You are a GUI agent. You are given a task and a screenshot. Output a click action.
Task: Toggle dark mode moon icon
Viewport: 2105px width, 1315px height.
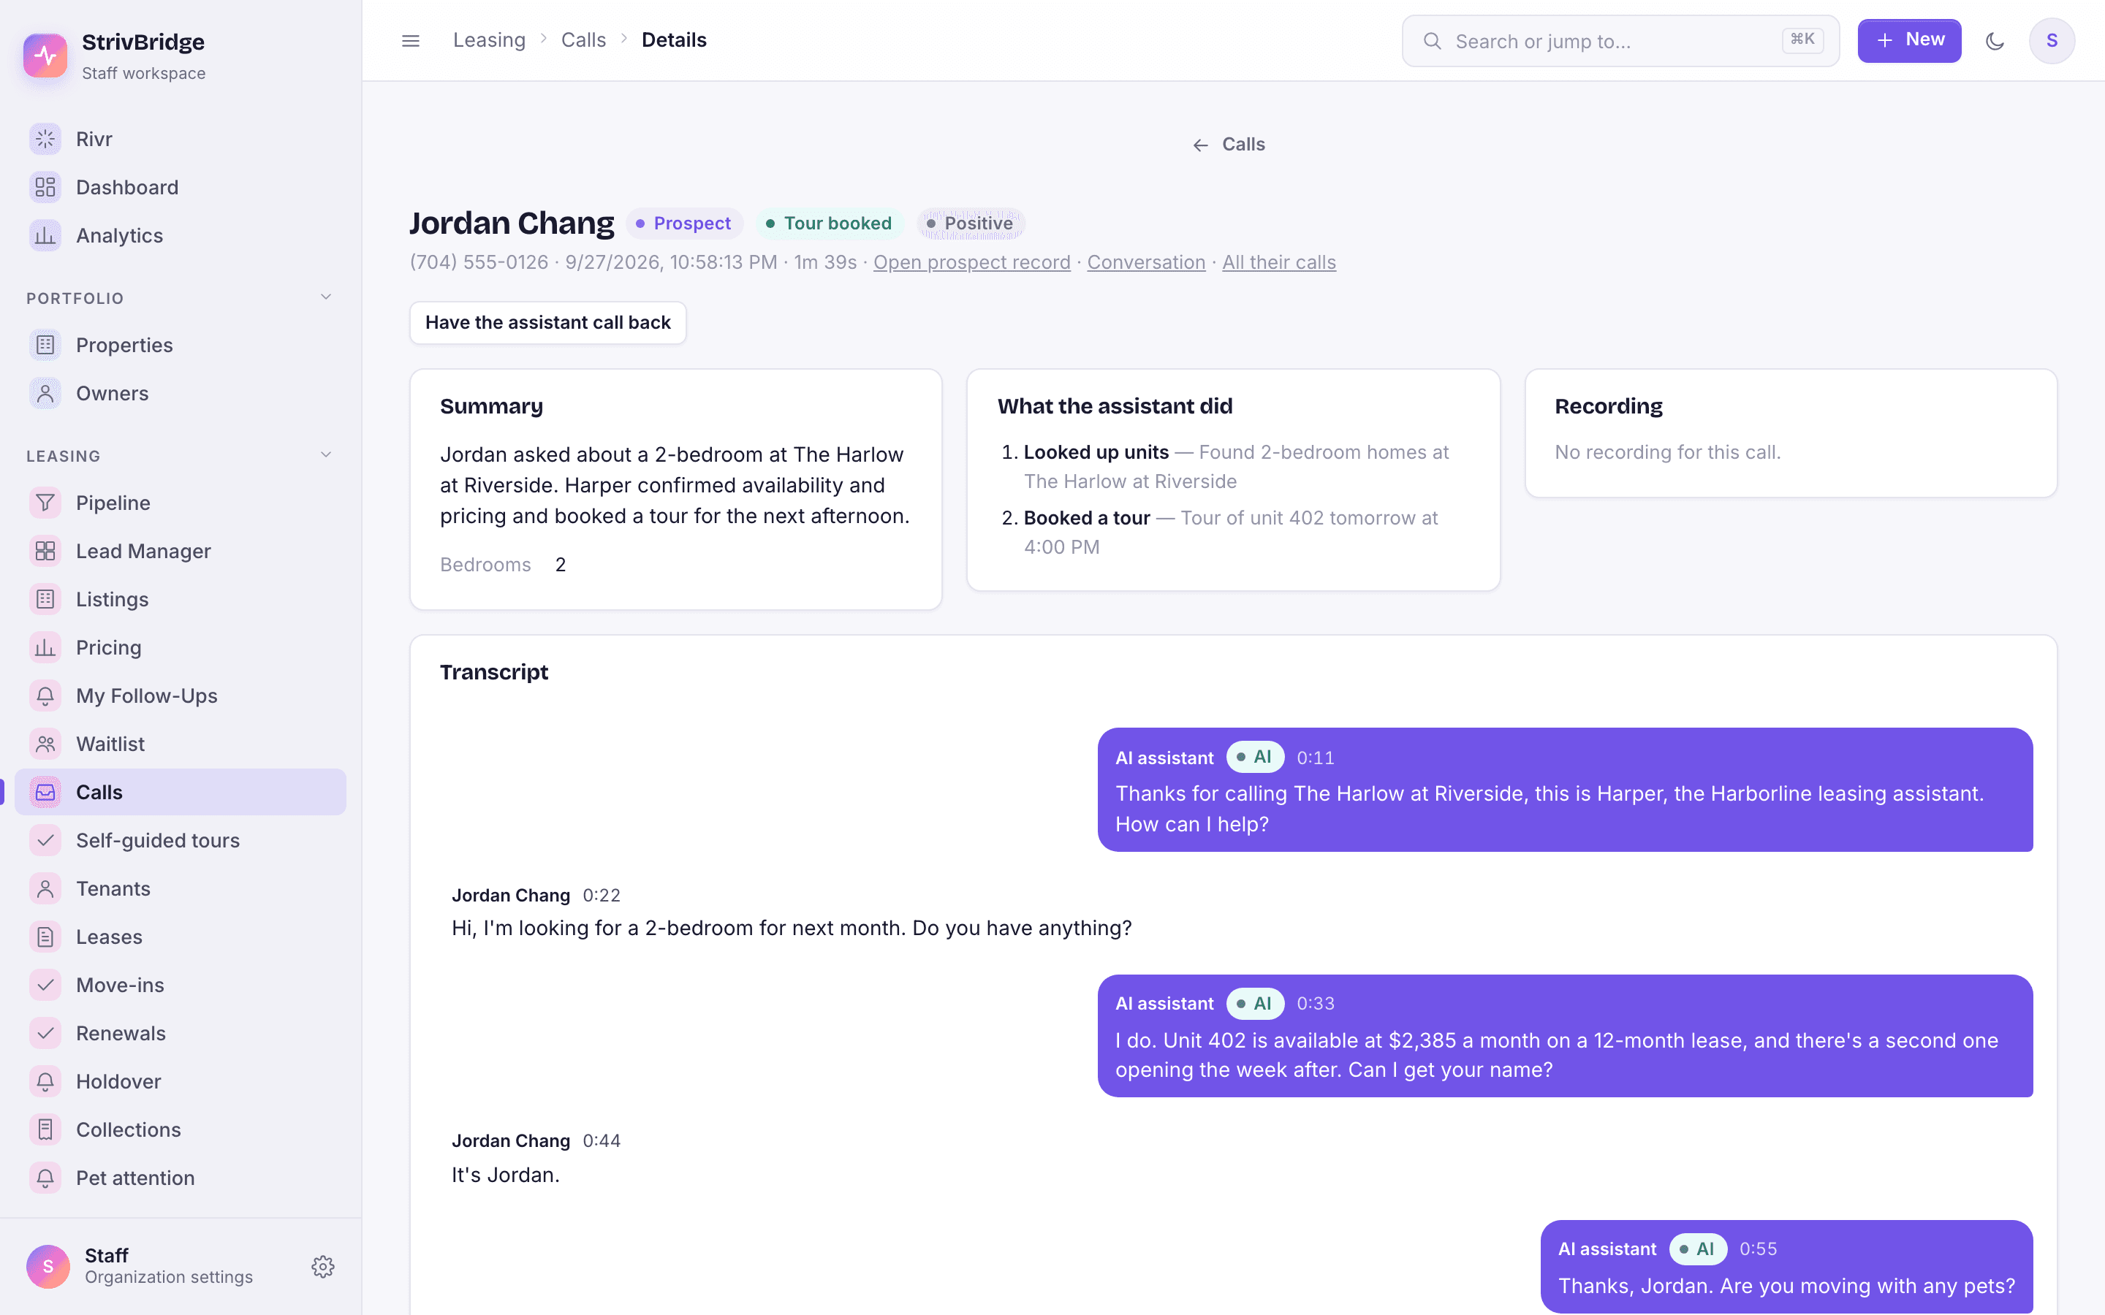coord(1995,41)
